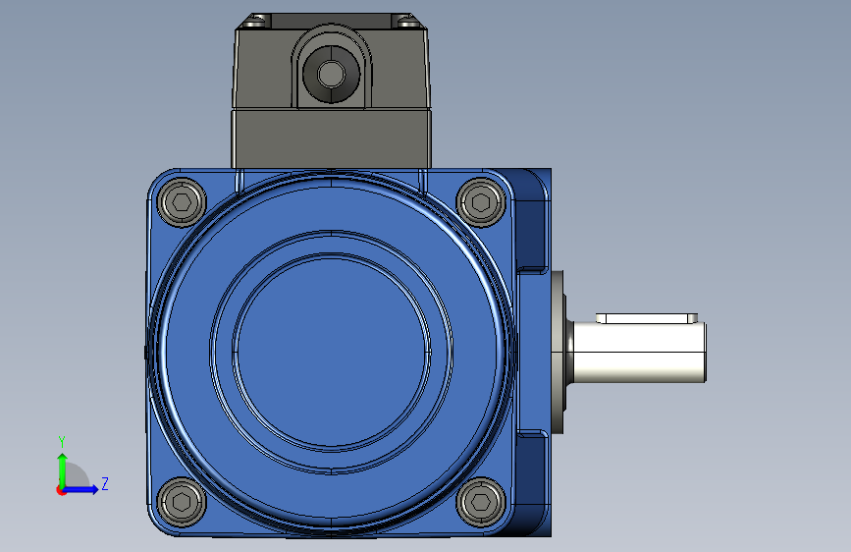
Task: Click the blue Z axis of the triad
Action: coord(81,489)
